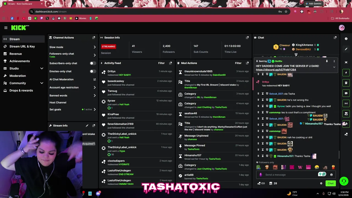Pop out the Channel Actions panel
Screen dimensions: 352x198
pyautogui.click(x=94, y=38)
